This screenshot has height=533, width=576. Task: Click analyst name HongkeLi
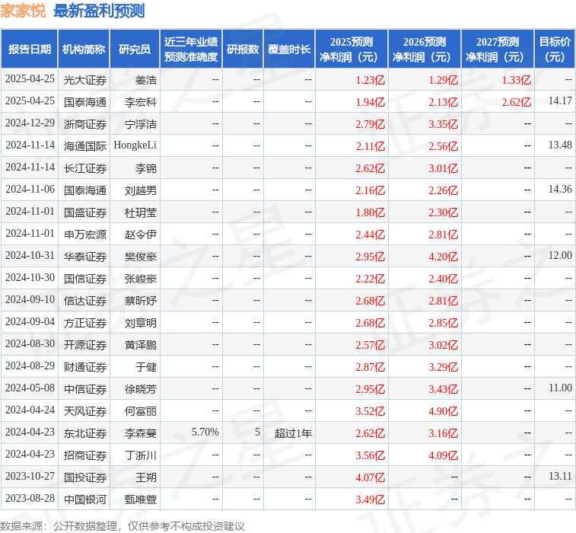(135, 145)
